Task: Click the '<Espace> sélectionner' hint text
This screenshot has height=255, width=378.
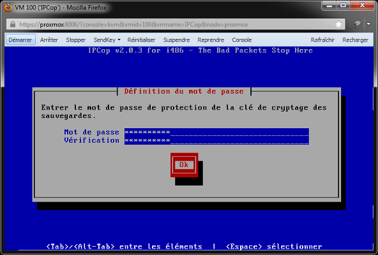Action: pos(274,247)
